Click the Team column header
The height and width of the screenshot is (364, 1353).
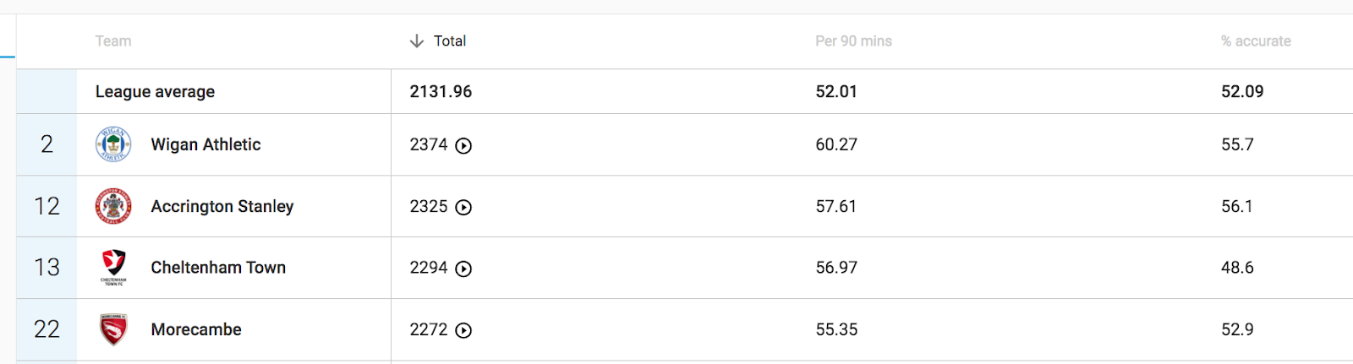(113, 41)
